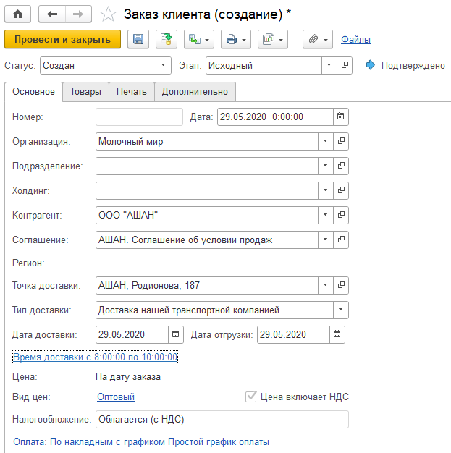
Task: Expand the Тип доставки dropdown
Action: (x=340, y=310)
